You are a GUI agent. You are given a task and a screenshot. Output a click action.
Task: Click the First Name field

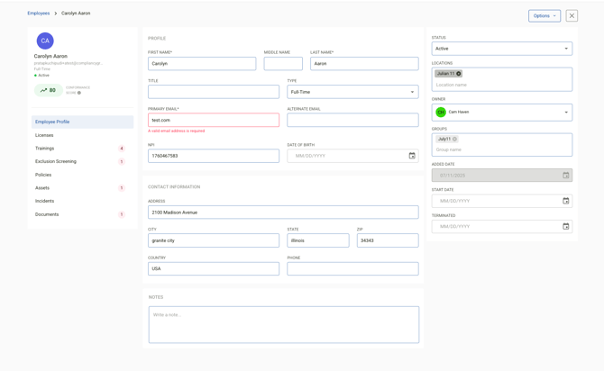202,64
